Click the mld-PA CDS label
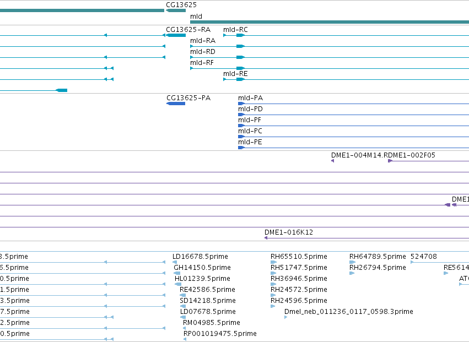469x342 pixels. pos(250,98)
